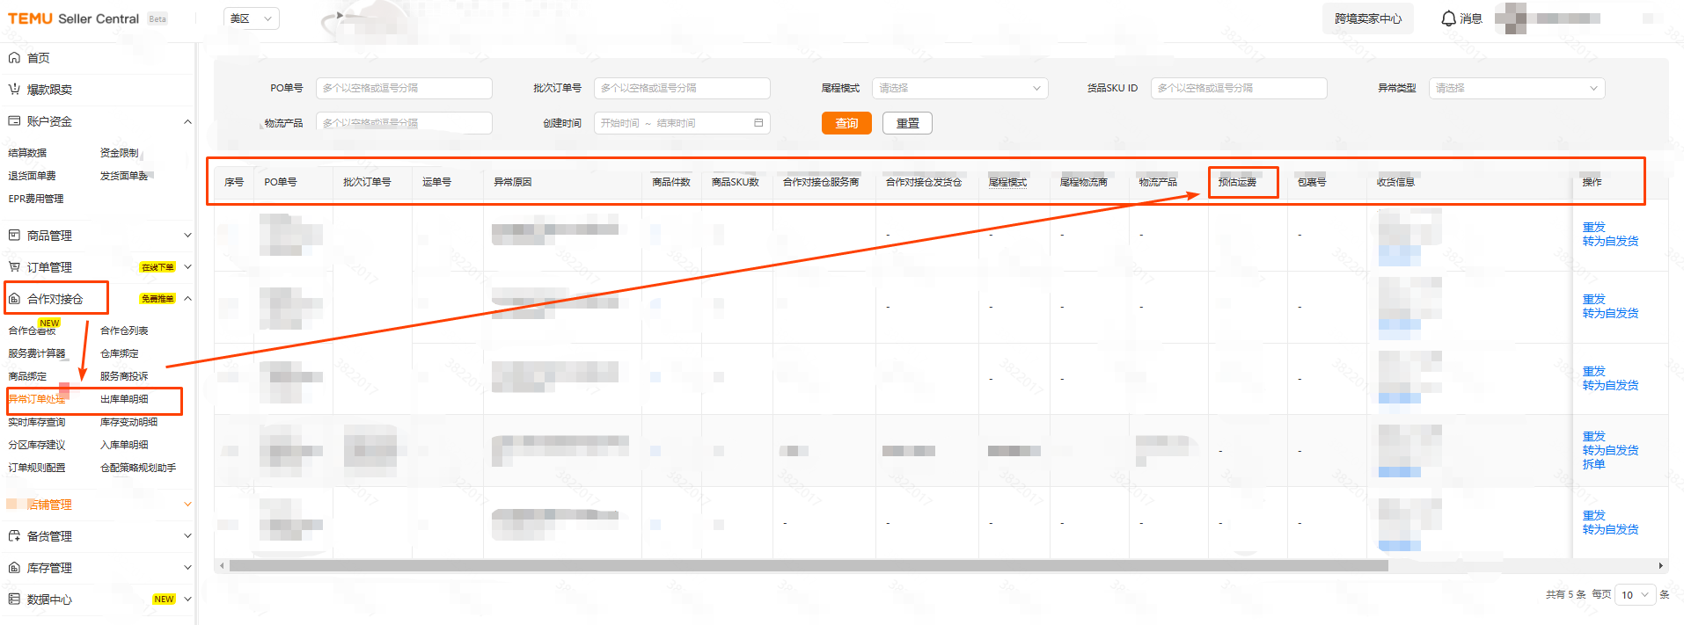Click the 账户资金 card icon
This screenshot has height=625, width=1684.
tap(14, 121)
